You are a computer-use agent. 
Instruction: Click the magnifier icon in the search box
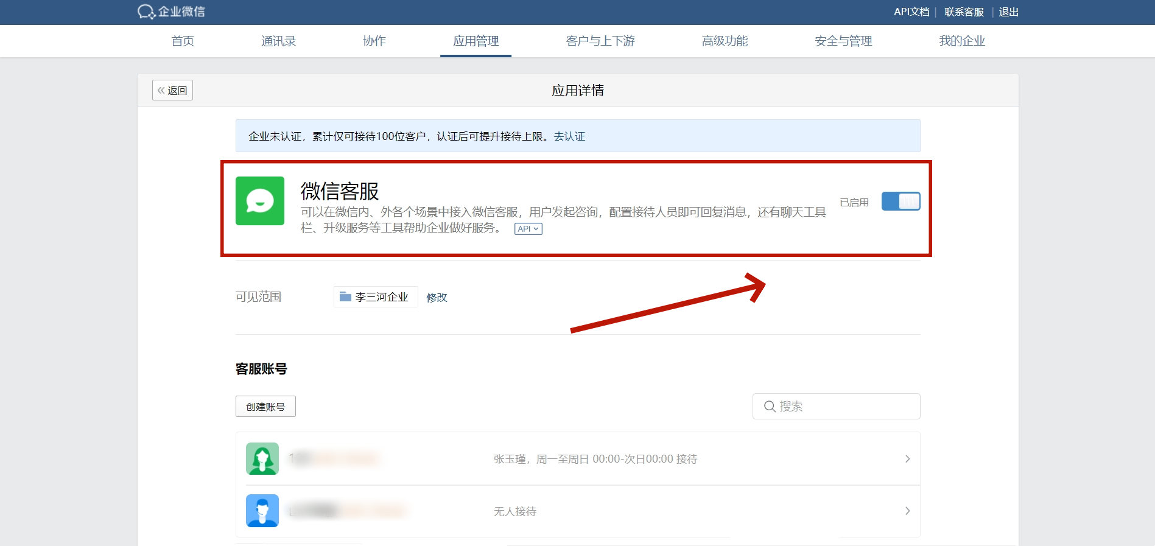click(x=770, y=406)
